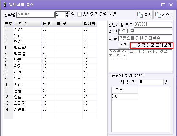Click the 수정 button
Viewport: 177px width, 136px height.
(123, 45)
